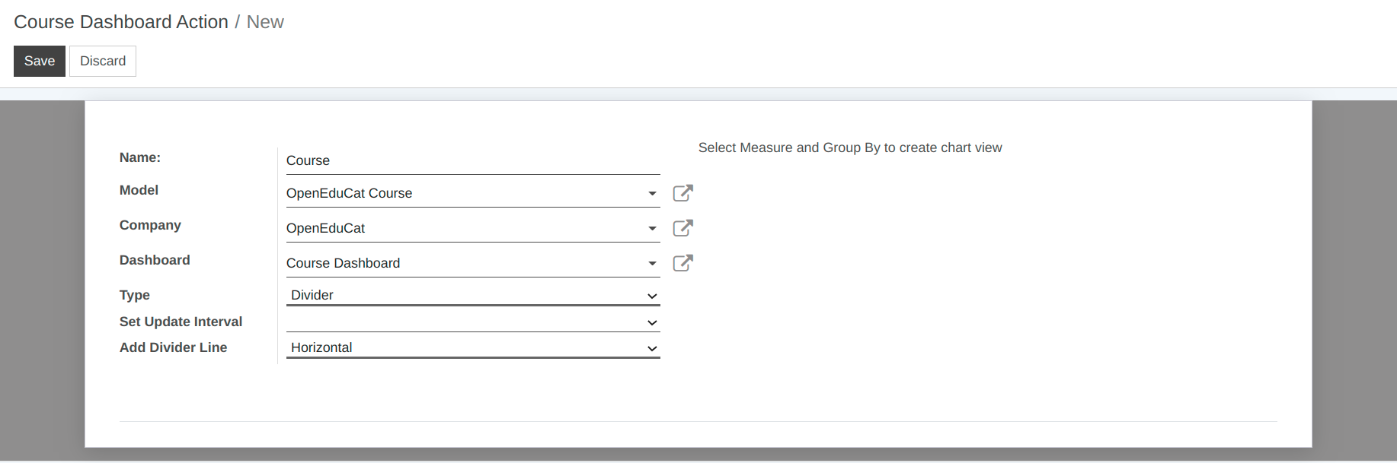This screenshot has height=463, width=1397.
Task: Click the Dashboard label
Action: point(155,260)
